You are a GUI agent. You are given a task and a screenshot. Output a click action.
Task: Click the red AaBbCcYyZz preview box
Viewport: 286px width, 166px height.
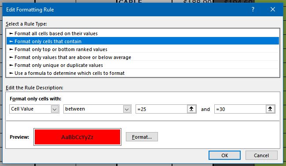coord(77,137)
